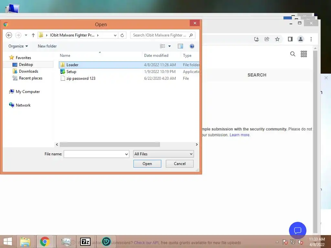Open Windows Start button
The height and width of the screenshot is (248, 331).
[8, 242]
